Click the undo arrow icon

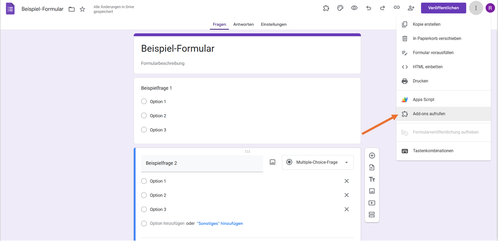[x=368, y=8]
